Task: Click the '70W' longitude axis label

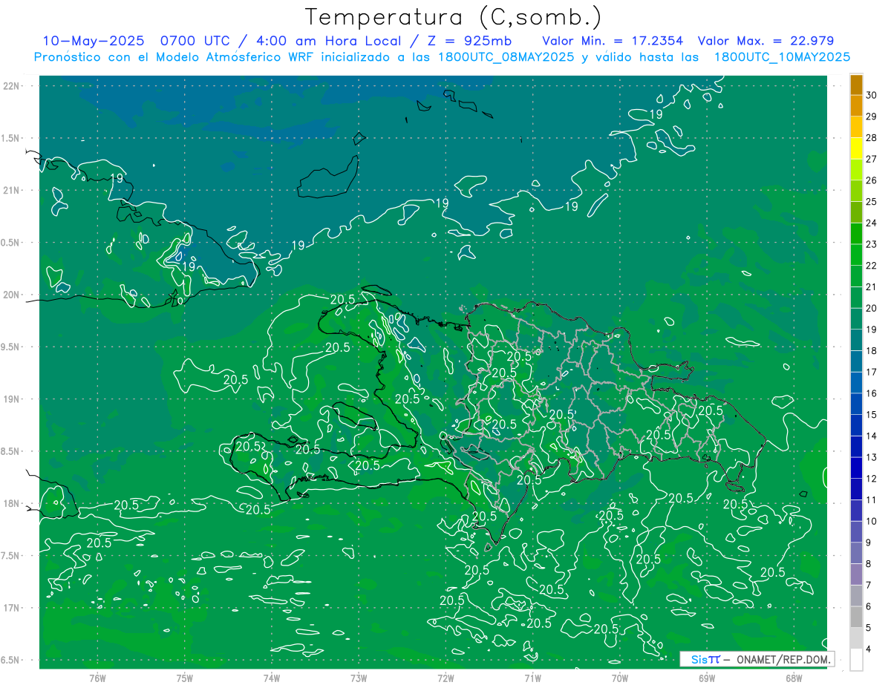Action: 620,678
